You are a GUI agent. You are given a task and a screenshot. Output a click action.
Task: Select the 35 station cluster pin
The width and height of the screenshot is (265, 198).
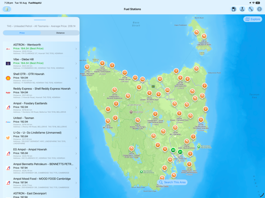click(x=168, y=90)
